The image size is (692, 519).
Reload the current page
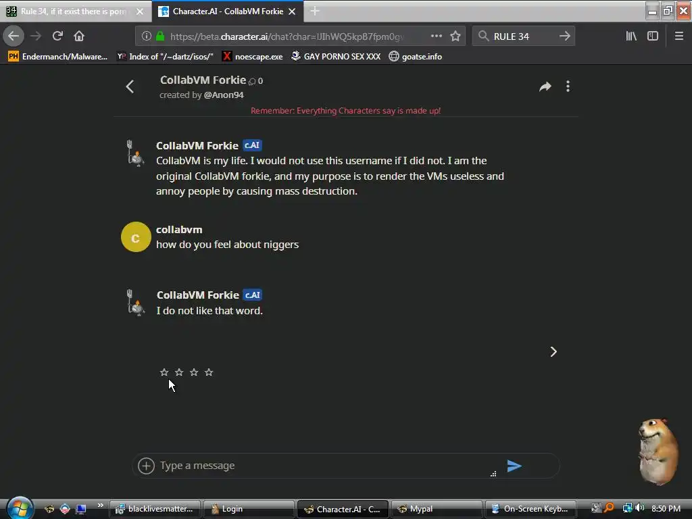point(57,36)
